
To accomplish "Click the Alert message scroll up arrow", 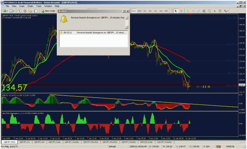I will (x=126, y=18).
